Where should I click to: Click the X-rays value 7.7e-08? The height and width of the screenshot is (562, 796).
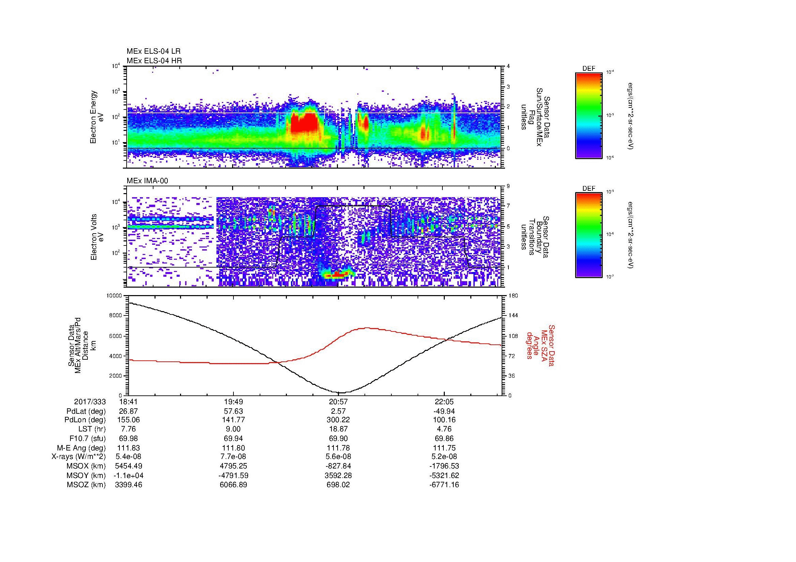pyautogui.click(x=234, y=457)
